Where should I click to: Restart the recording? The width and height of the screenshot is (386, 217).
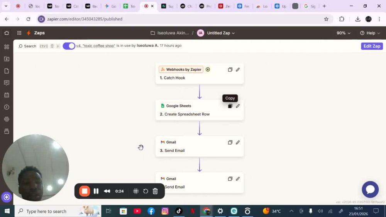point(146,191)
